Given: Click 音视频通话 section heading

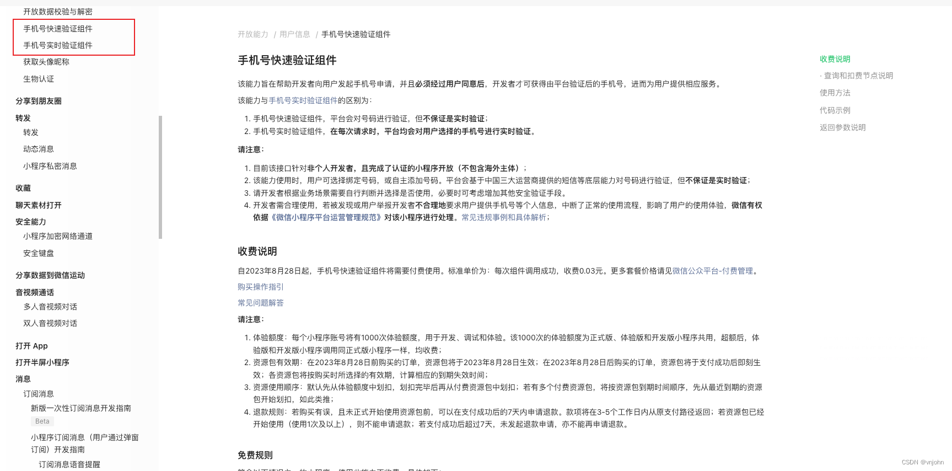Looking at the screenshot, I should [35, 292].
